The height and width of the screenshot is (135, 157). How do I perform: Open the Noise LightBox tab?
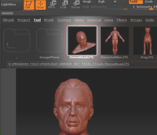pos(109,20)
